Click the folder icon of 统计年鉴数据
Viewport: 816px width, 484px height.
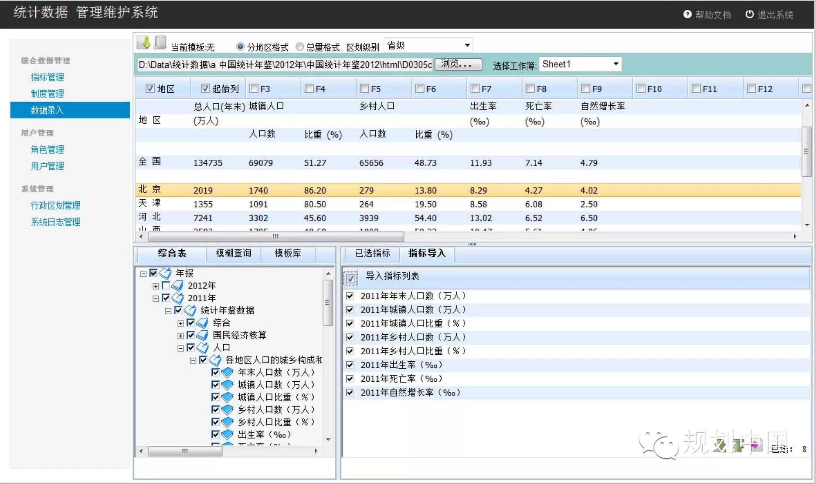190,310
